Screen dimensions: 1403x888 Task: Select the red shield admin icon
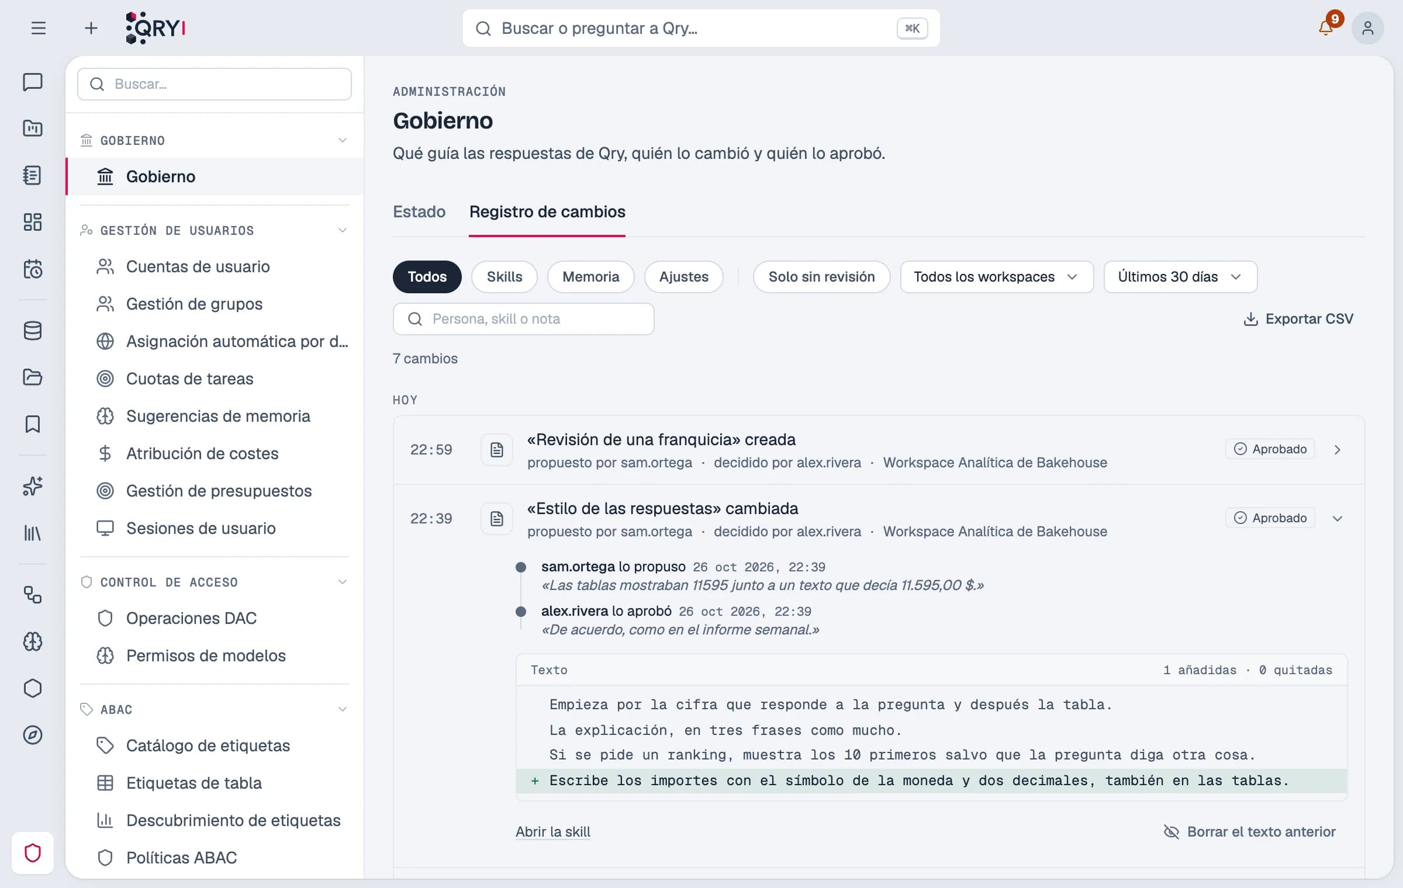coord(33,853)
